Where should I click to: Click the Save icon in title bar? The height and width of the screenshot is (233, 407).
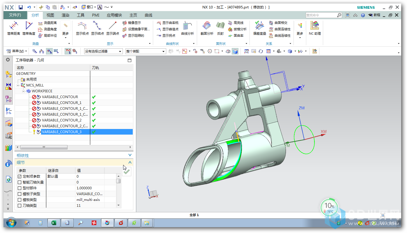click(x=20, y=7)
